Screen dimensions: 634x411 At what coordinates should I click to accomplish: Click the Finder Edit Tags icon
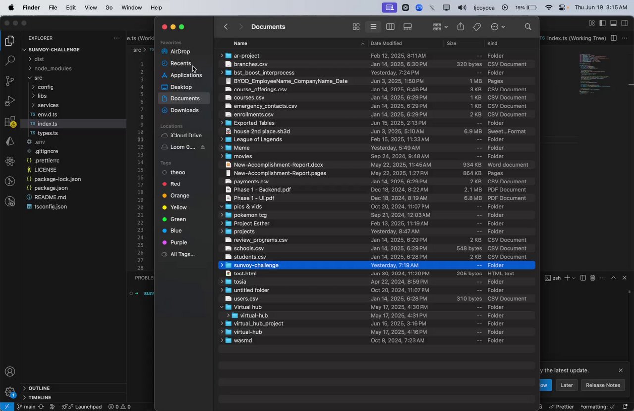click(x=477, y=27)
